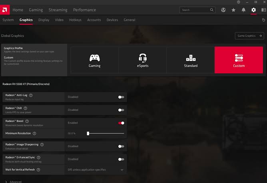Open help for Minimum Resolution
Image resolution: width=267 pixels, height=183 pixels.
tap(34, 134)
